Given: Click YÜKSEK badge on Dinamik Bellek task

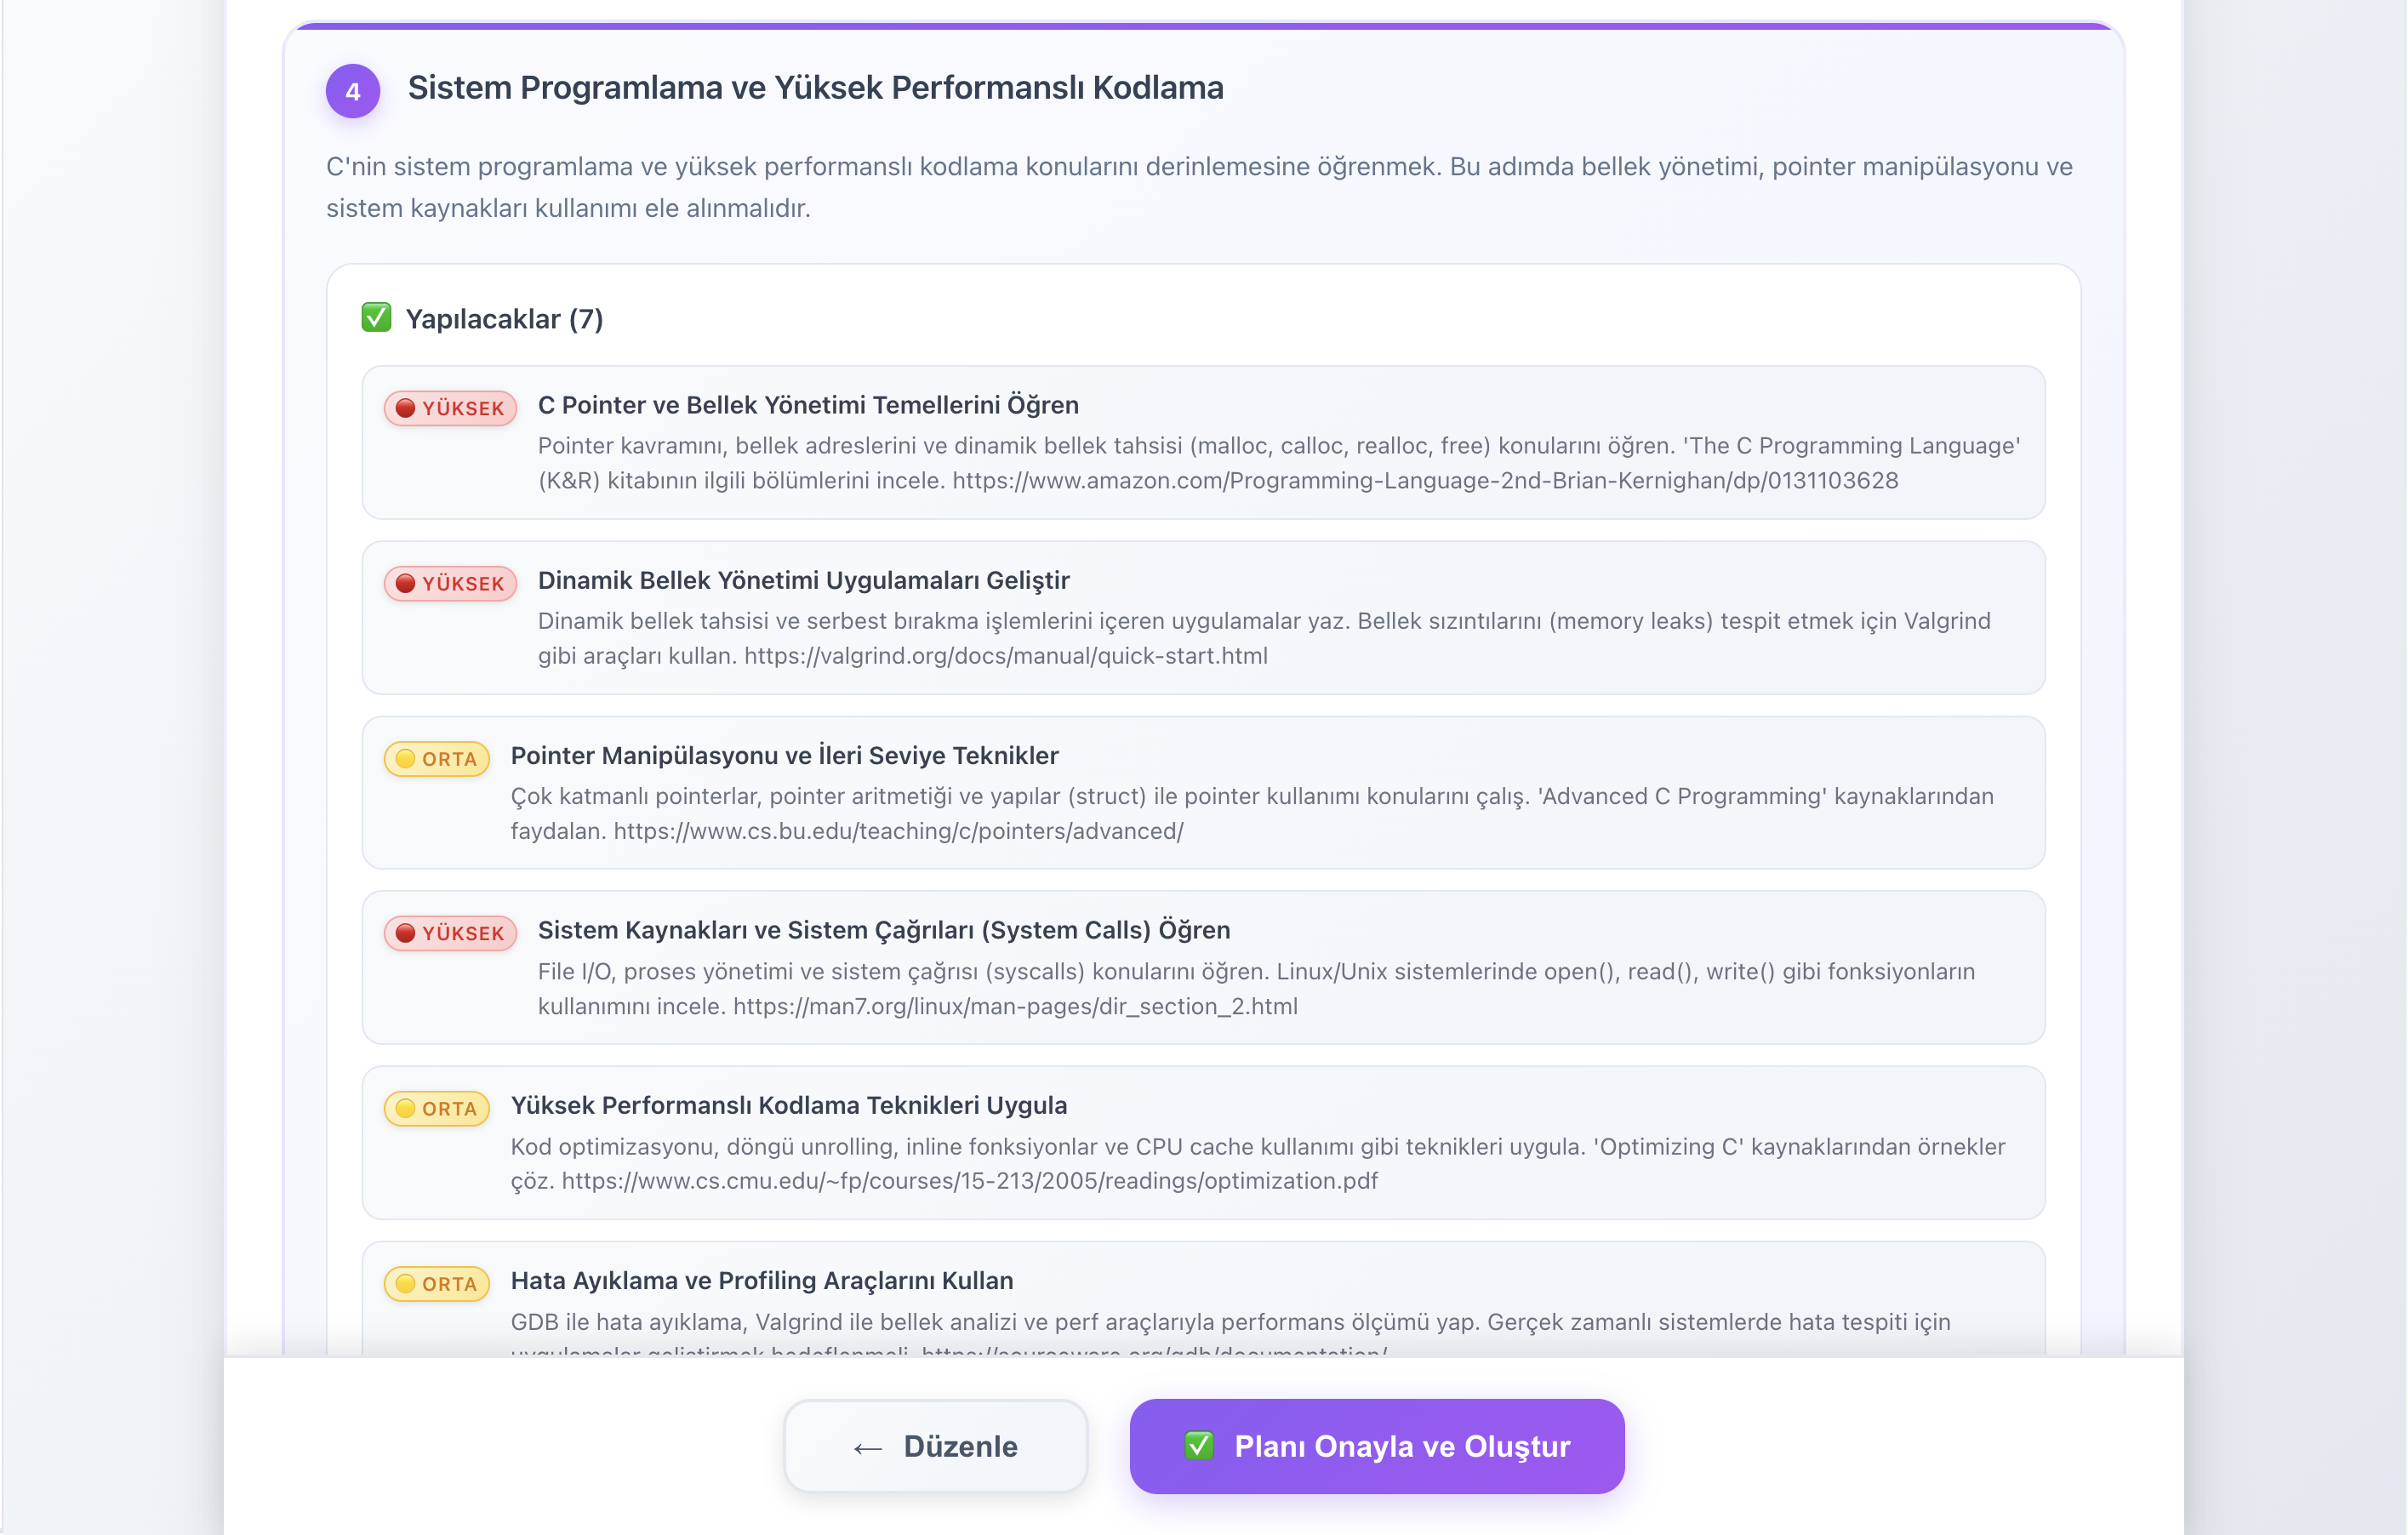Looking at the screenshot, I should [450, 583].
